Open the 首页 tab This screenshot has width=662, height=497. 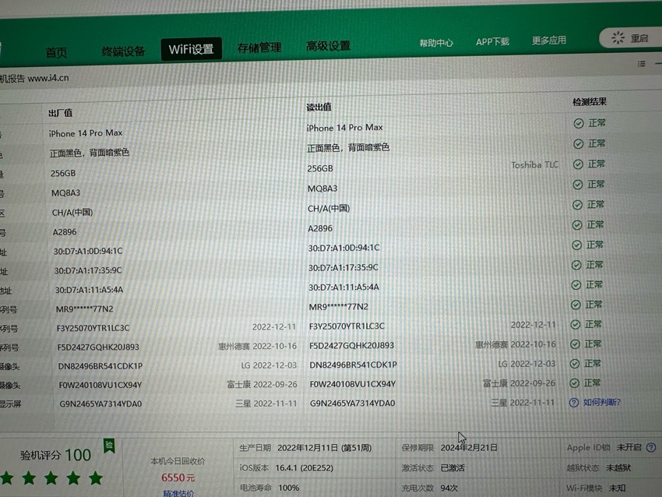coord(56,52)
